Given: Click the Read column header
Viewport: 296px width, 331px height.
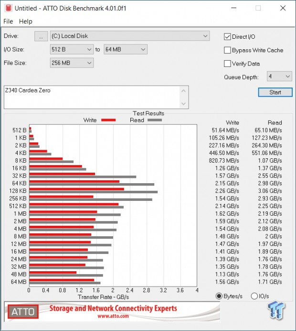Looking at the screenshot, I should [275, 122].
